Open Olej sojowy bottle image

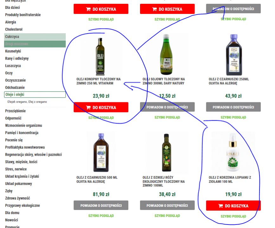(x=166, y=55)
